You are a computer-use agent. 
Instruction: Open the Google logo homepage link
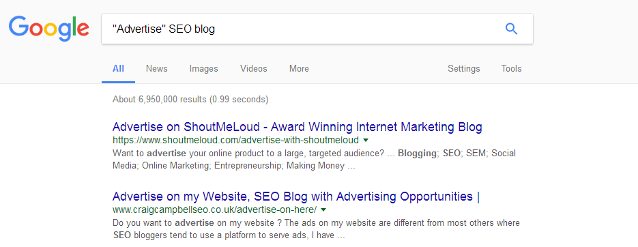[x=49, y=29]
